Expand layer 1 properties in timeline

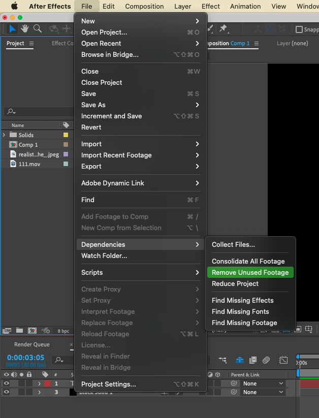pos(39,383)
